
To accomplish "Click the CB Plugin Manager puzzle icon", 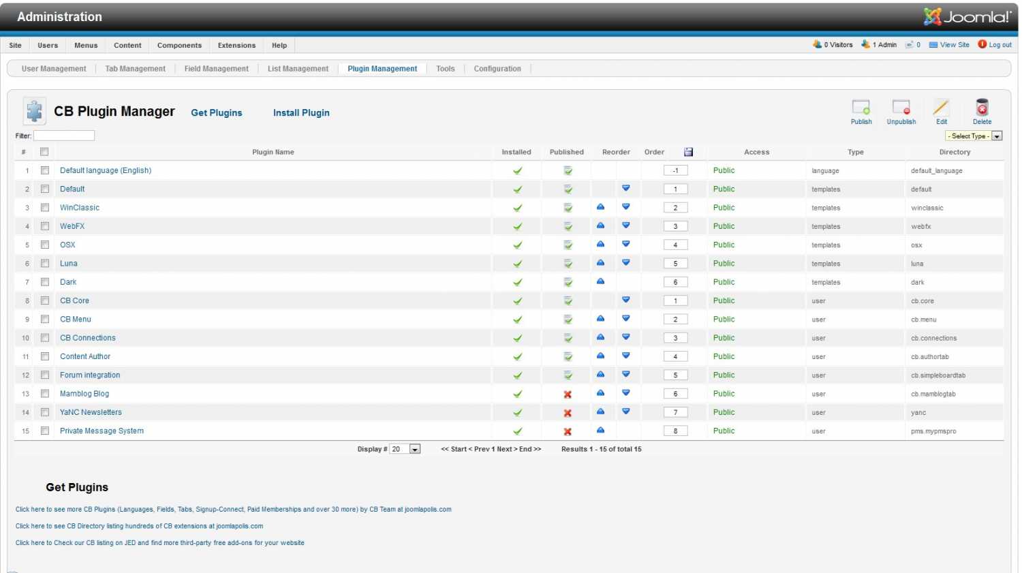I will pyautogui.click(x=34, y=110).
